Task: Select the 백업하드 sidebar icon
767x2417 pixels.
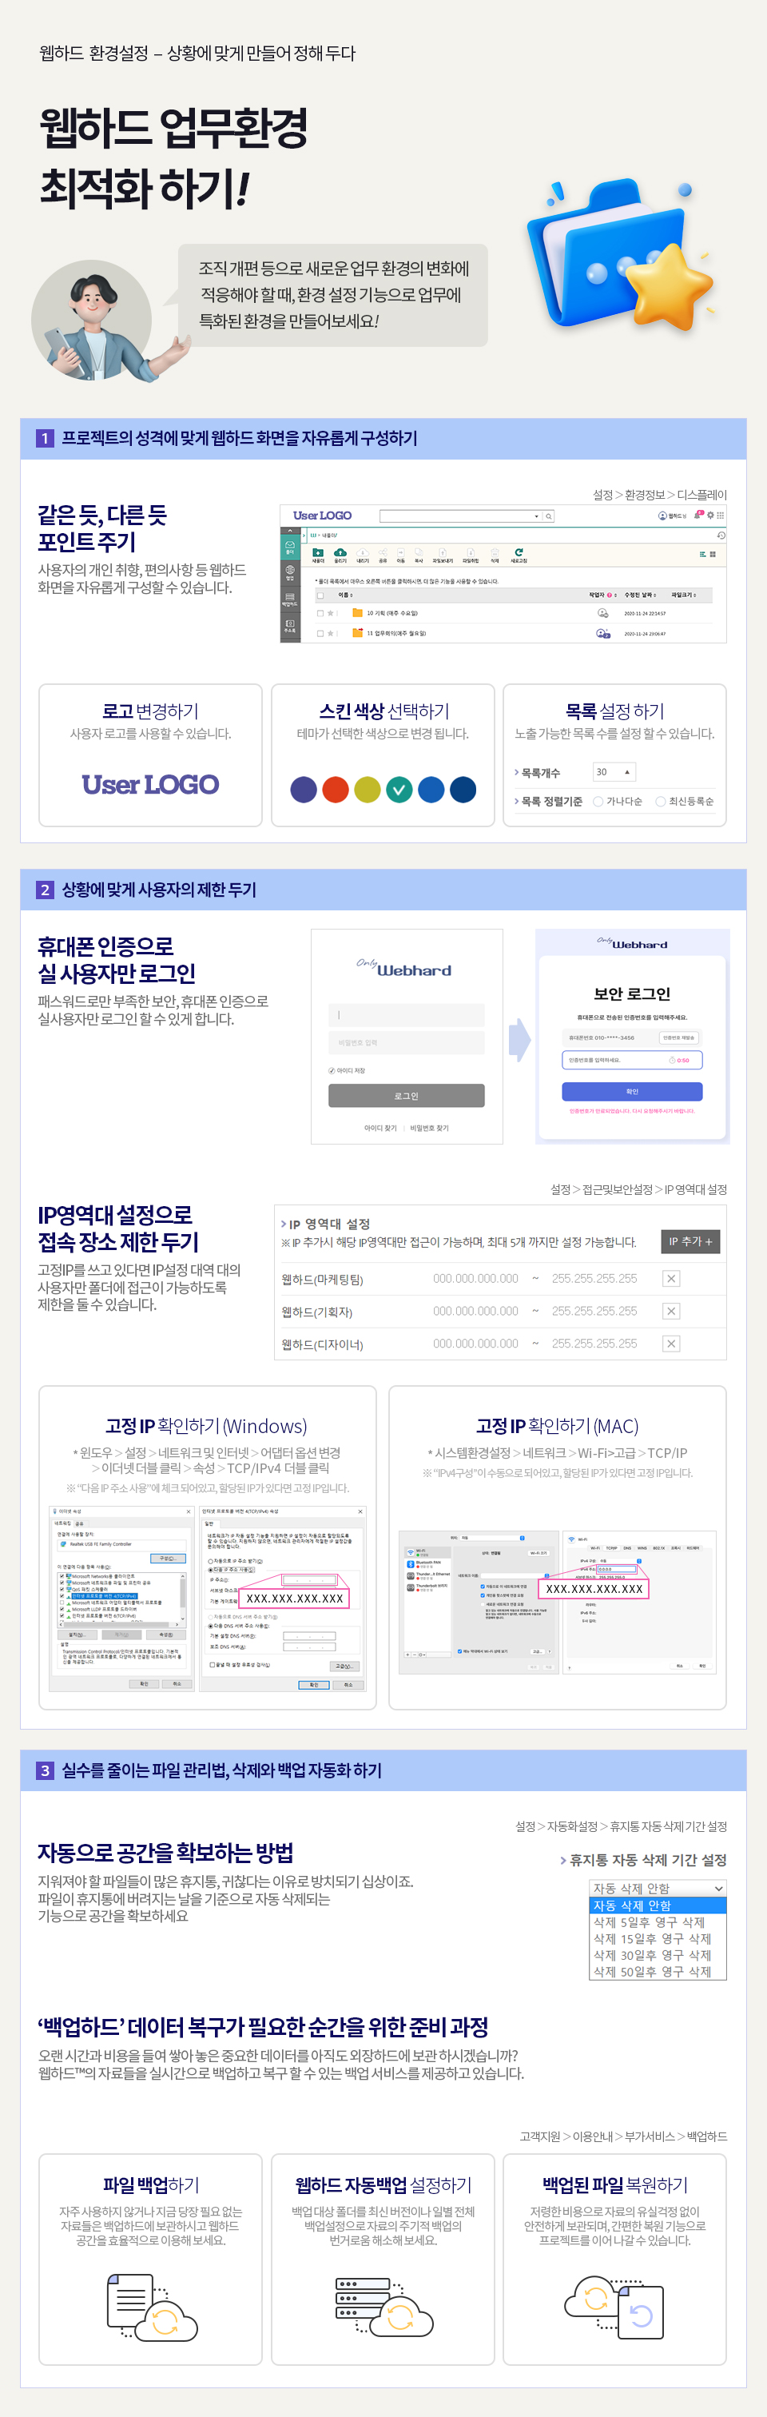Action: 290,599
